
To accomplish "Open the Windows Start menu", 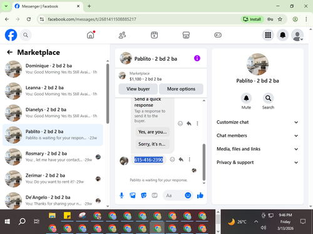I will (x=8, y=222).
